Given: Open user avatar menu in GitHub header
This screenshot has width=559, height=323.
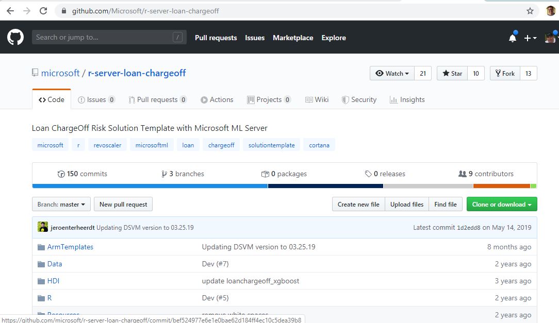Looking at the screenshot, I should (x=551, y=38).
